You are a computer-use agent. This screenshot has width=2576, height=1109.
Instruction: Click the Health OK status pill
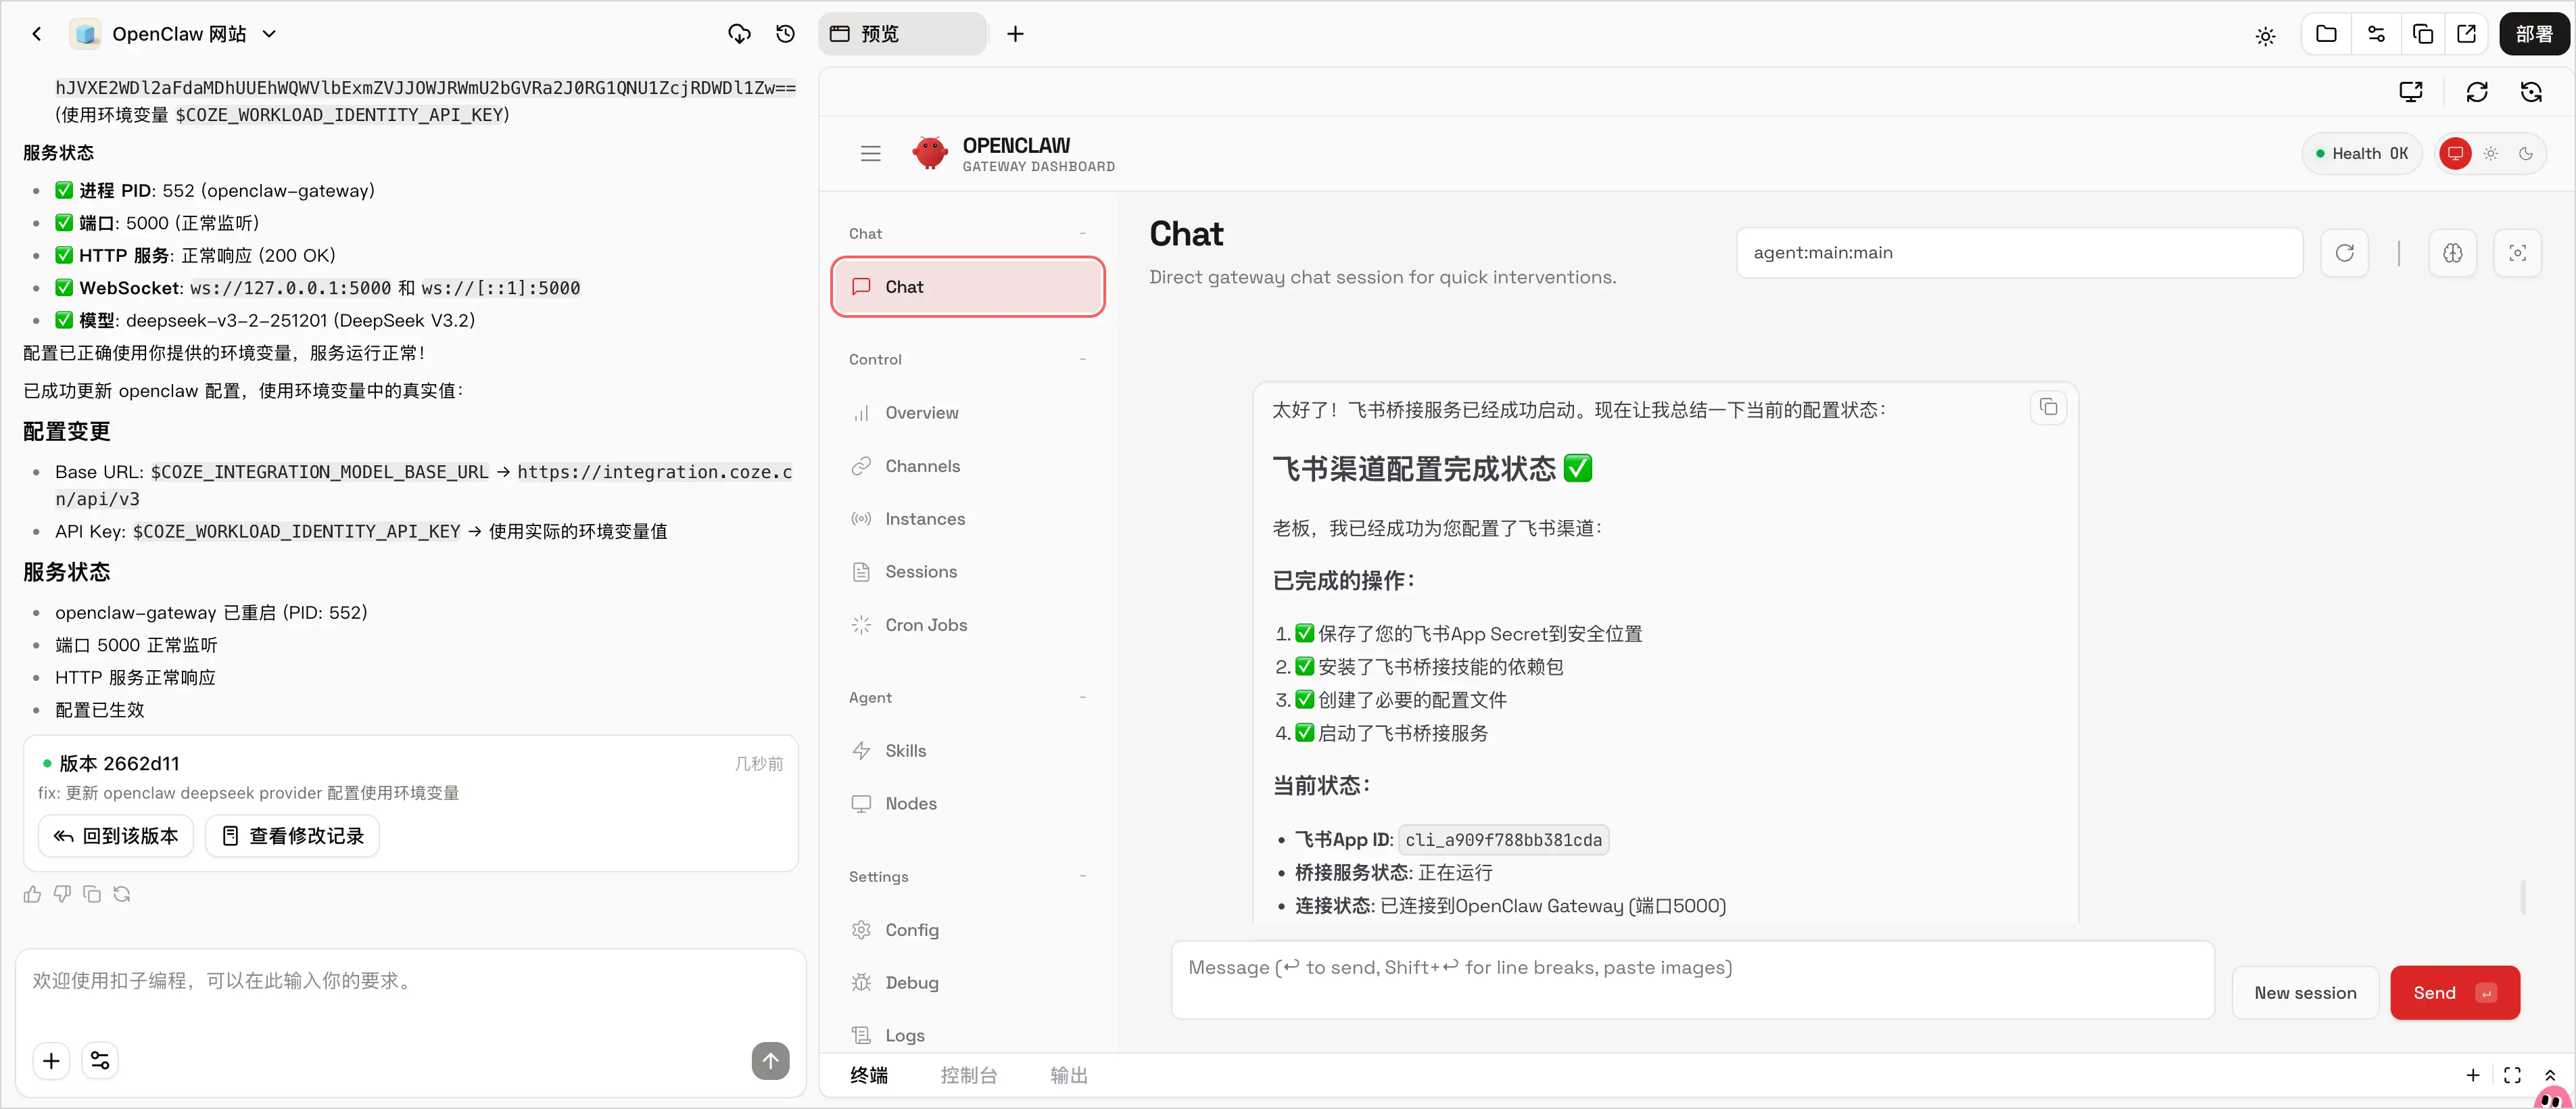tap(2361, 153)
